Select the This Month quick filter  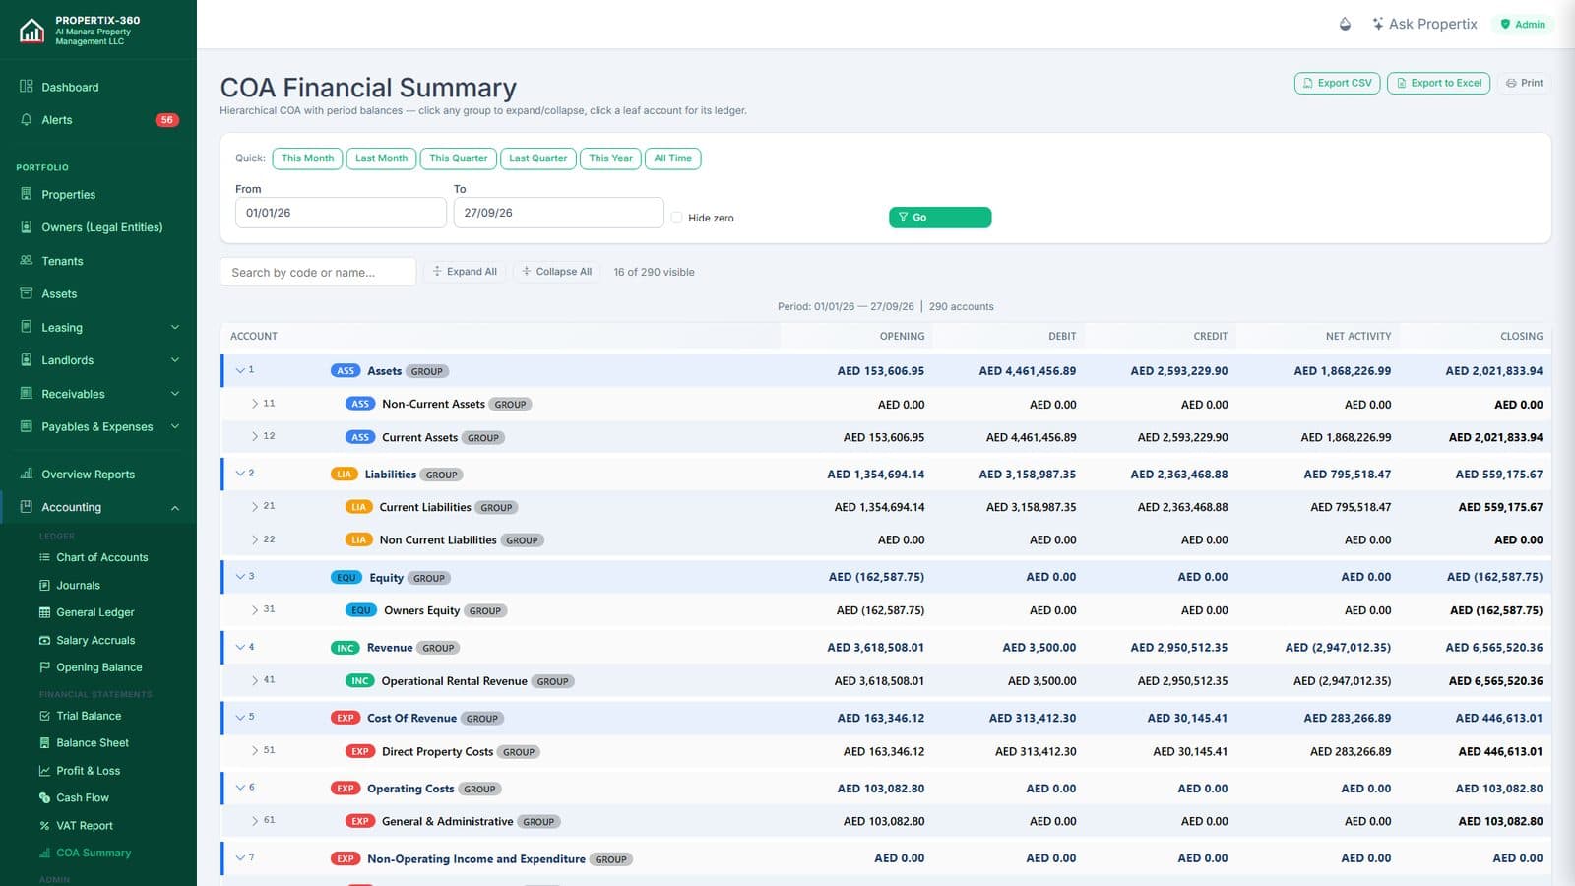click(307, 158)
